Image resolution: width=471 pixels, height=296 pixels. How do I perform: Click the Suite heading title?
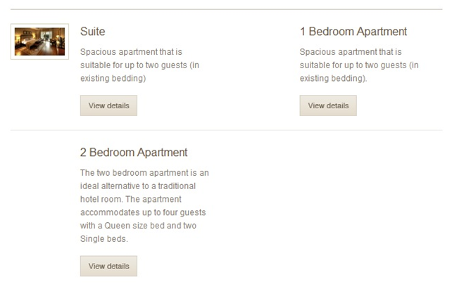92,32
